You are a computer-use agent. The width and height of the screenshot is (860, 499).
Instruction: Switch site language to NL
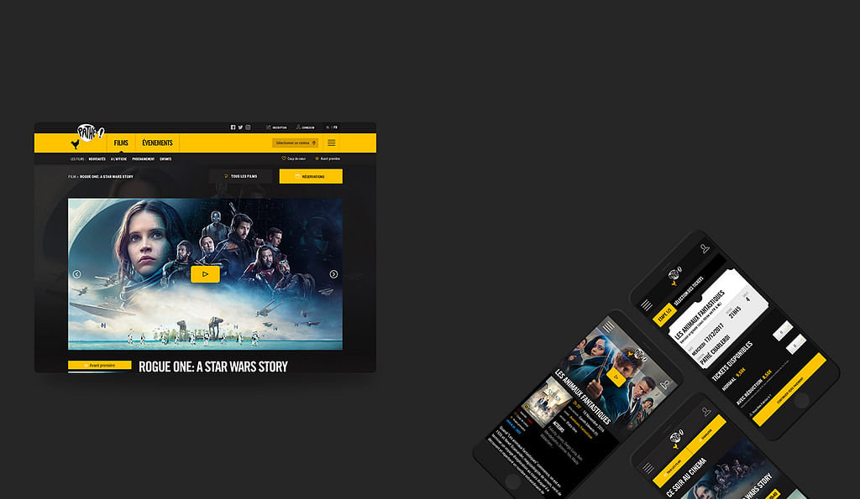[328, 127]
